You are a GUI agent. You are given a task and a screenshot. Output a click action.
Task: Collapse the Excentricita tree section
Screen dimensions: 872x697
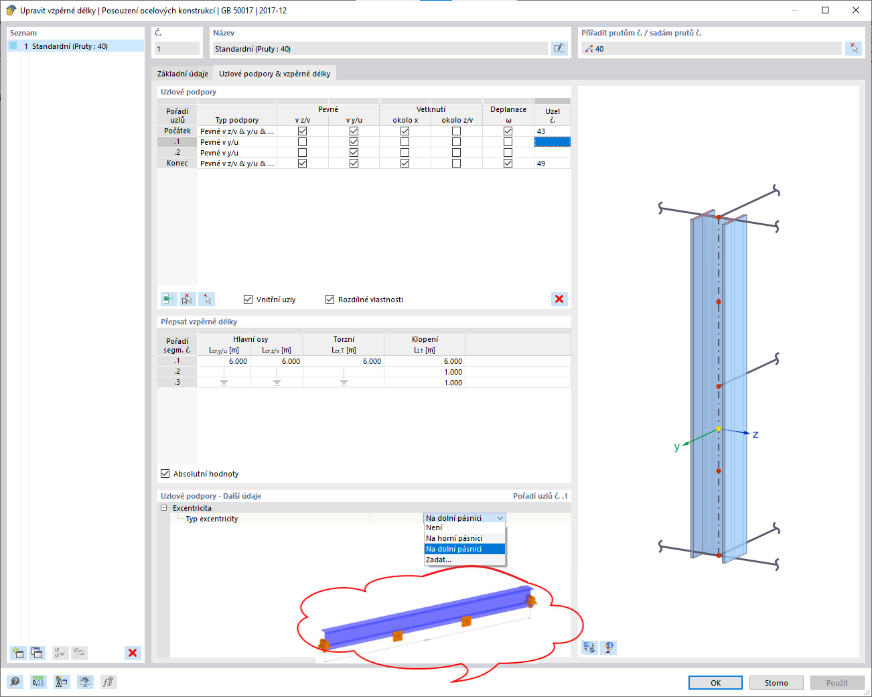164,508
